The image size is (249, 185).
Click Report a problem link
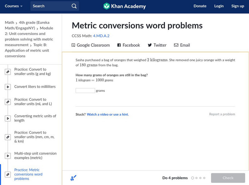pos(222,114)
